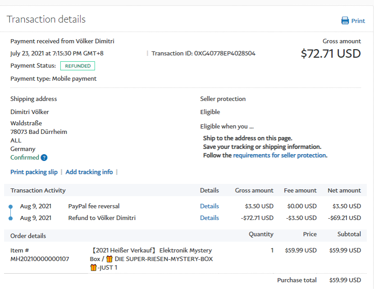Select timeline dot for the refund entry

coord(10,219)
